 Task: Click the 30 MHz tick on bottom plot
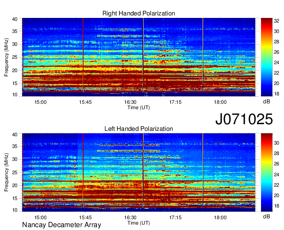tap(15, 159)
